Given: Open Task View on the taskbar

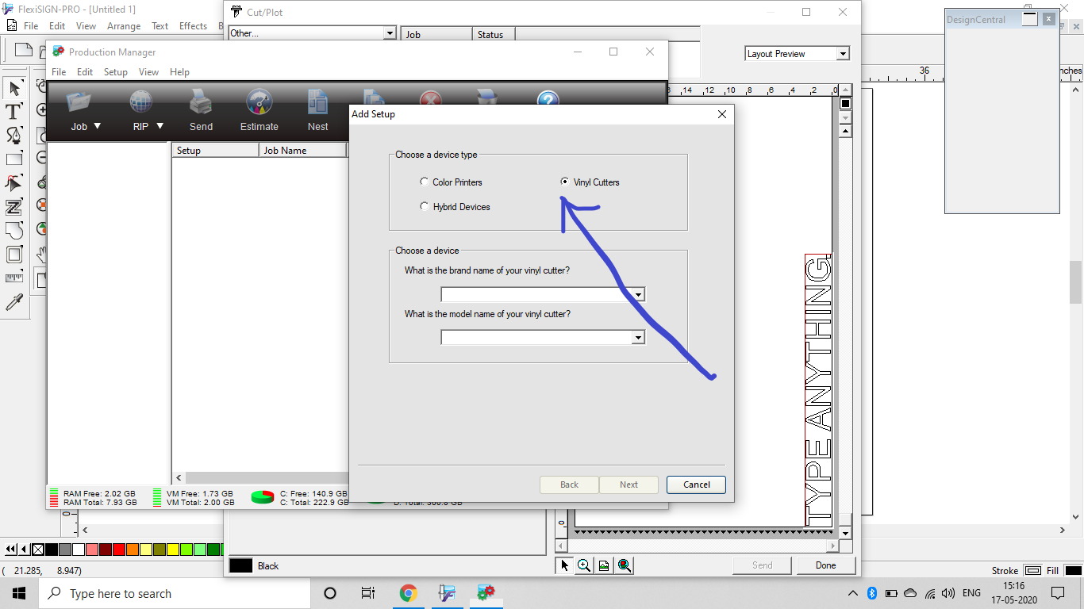Looking at the screenshot, I should [x=368, y=593].
